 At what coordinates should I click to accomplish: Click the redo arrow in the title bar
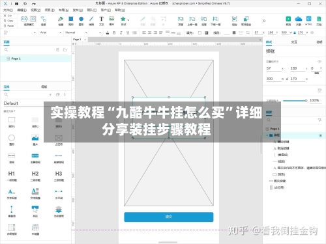click(33, 4)
